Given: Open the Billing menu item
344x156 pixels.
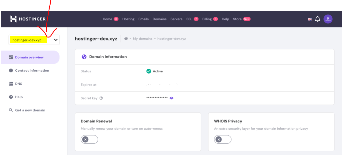Looking at the screenshot, I should coord(207,19).
